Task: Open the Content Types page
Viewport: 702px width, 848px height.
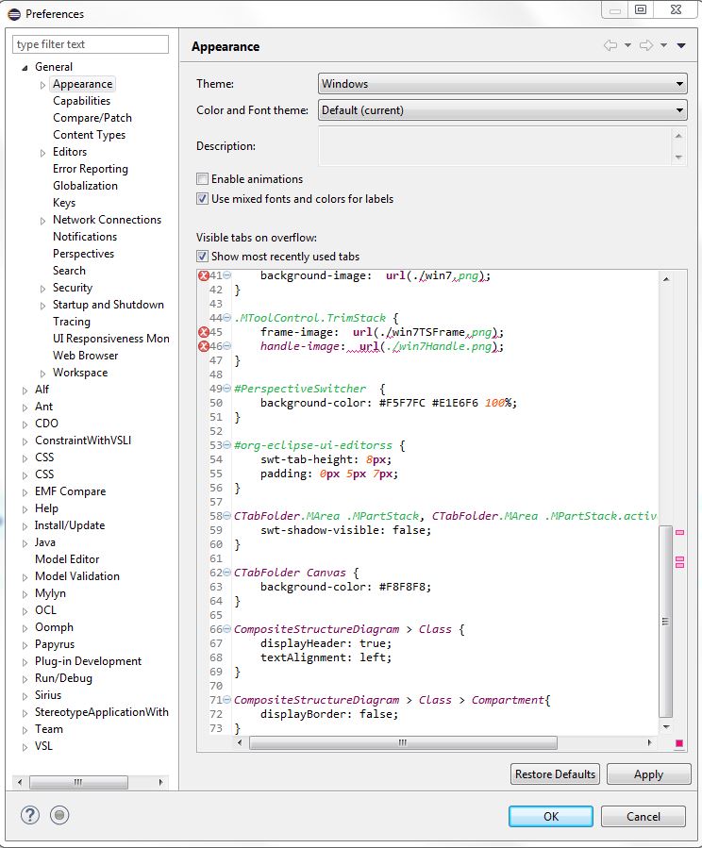Action: [90, 135]
